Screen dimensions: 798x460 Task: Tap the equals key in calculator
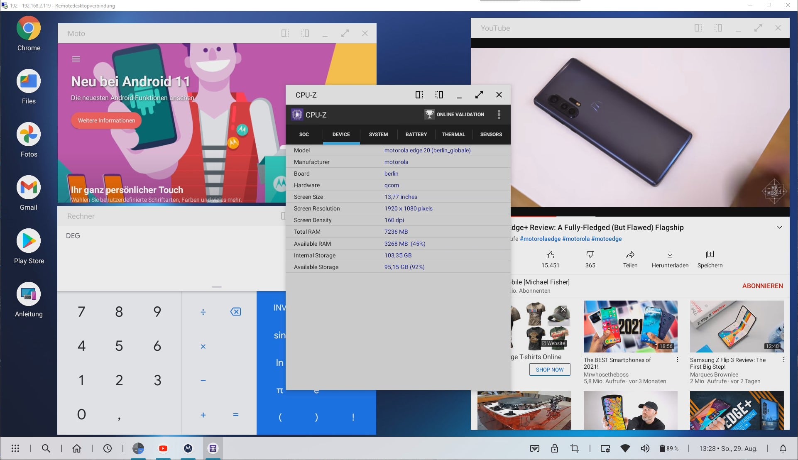[x=235, y=414]
